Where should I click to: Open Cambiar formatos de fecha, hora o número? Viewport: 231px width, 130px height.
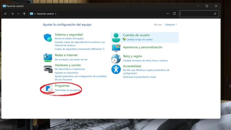click(x=145, y=60)
